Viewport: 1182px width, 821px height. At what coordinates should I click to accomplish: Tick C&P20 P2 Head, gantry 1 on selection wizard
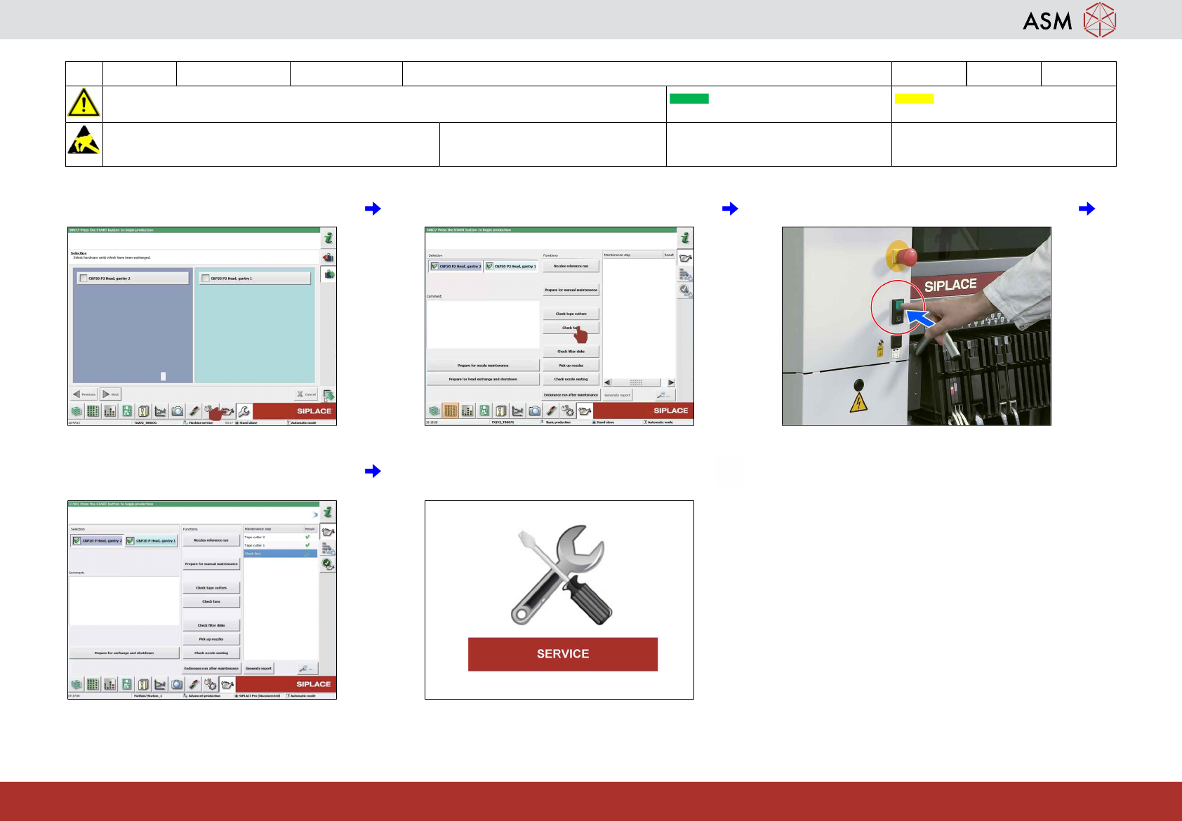coord(205,279)
